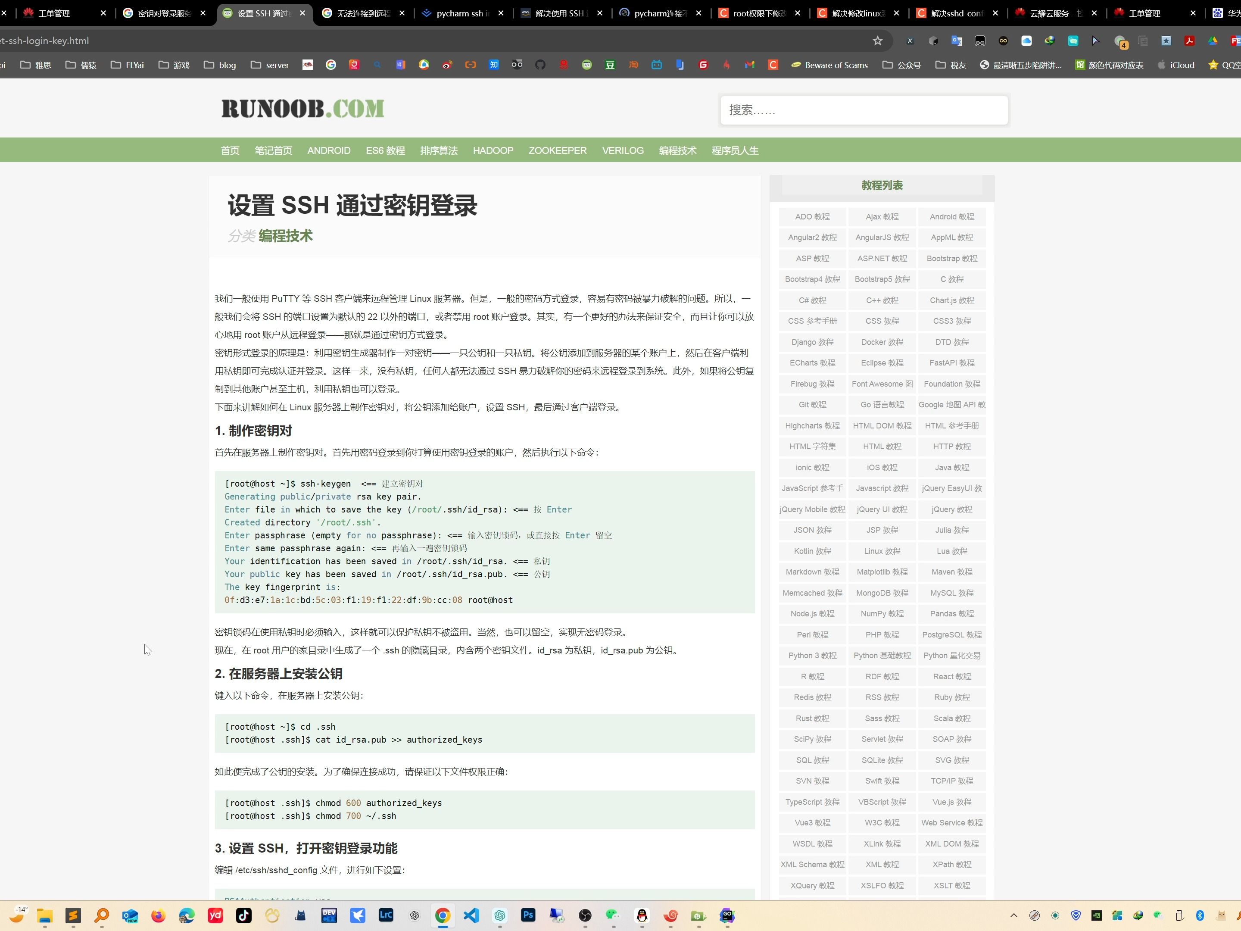Image resolution: width=1241 pixels, height=931 pixels.
Task: Open the blog bookmarks folder
Action: pyautogui.click(x=220, y=65)
